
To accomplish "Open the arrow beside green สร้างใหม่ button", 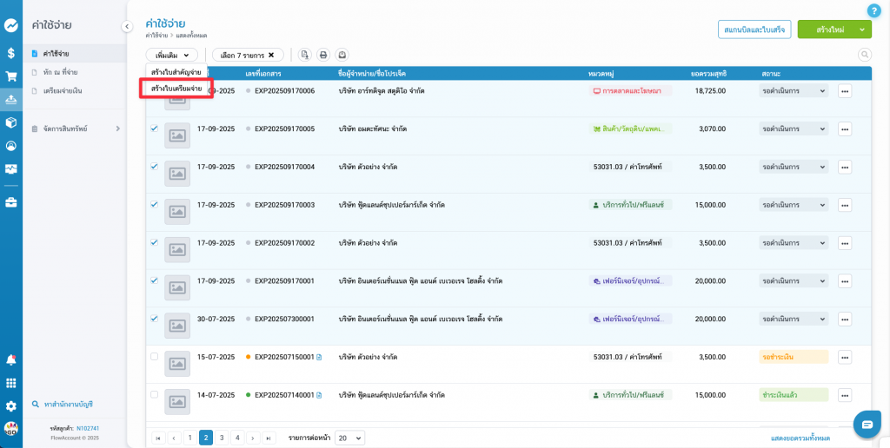I will (x=861, y=30).
